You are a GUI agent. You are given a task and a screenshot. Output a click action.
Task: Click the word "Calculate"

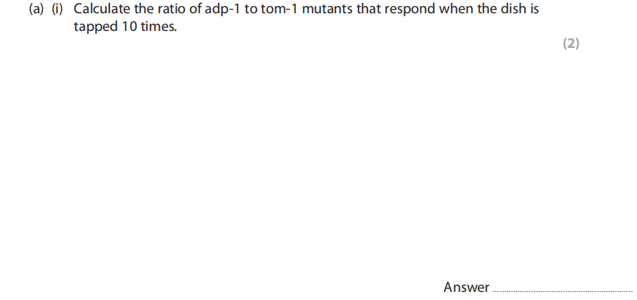pyautogui.click(x=103, y=12)
